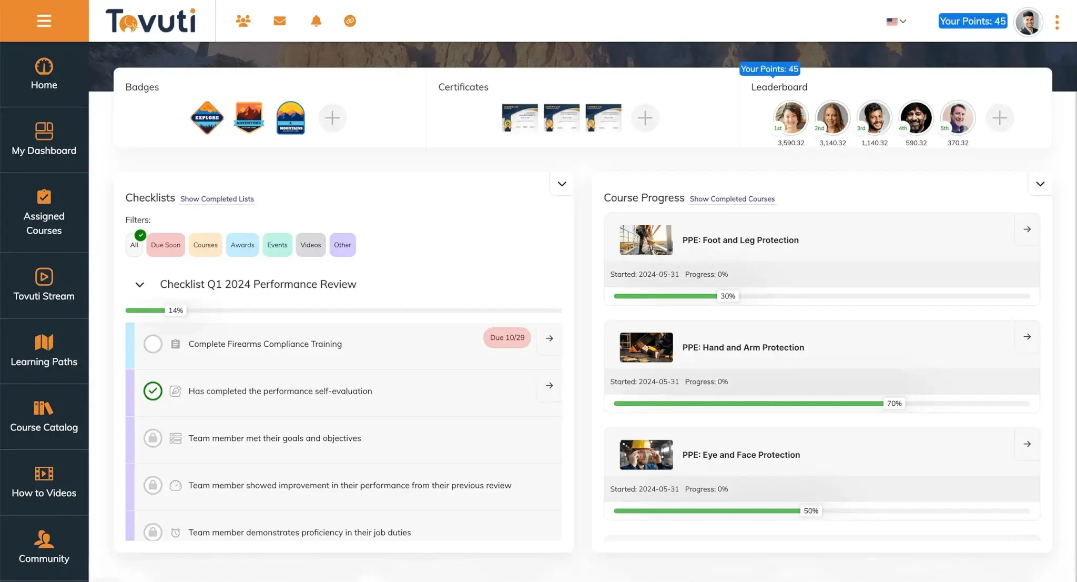Select the All checklist filter
The width and height of the screenshot is (1077, 582).
click(134, 245)
